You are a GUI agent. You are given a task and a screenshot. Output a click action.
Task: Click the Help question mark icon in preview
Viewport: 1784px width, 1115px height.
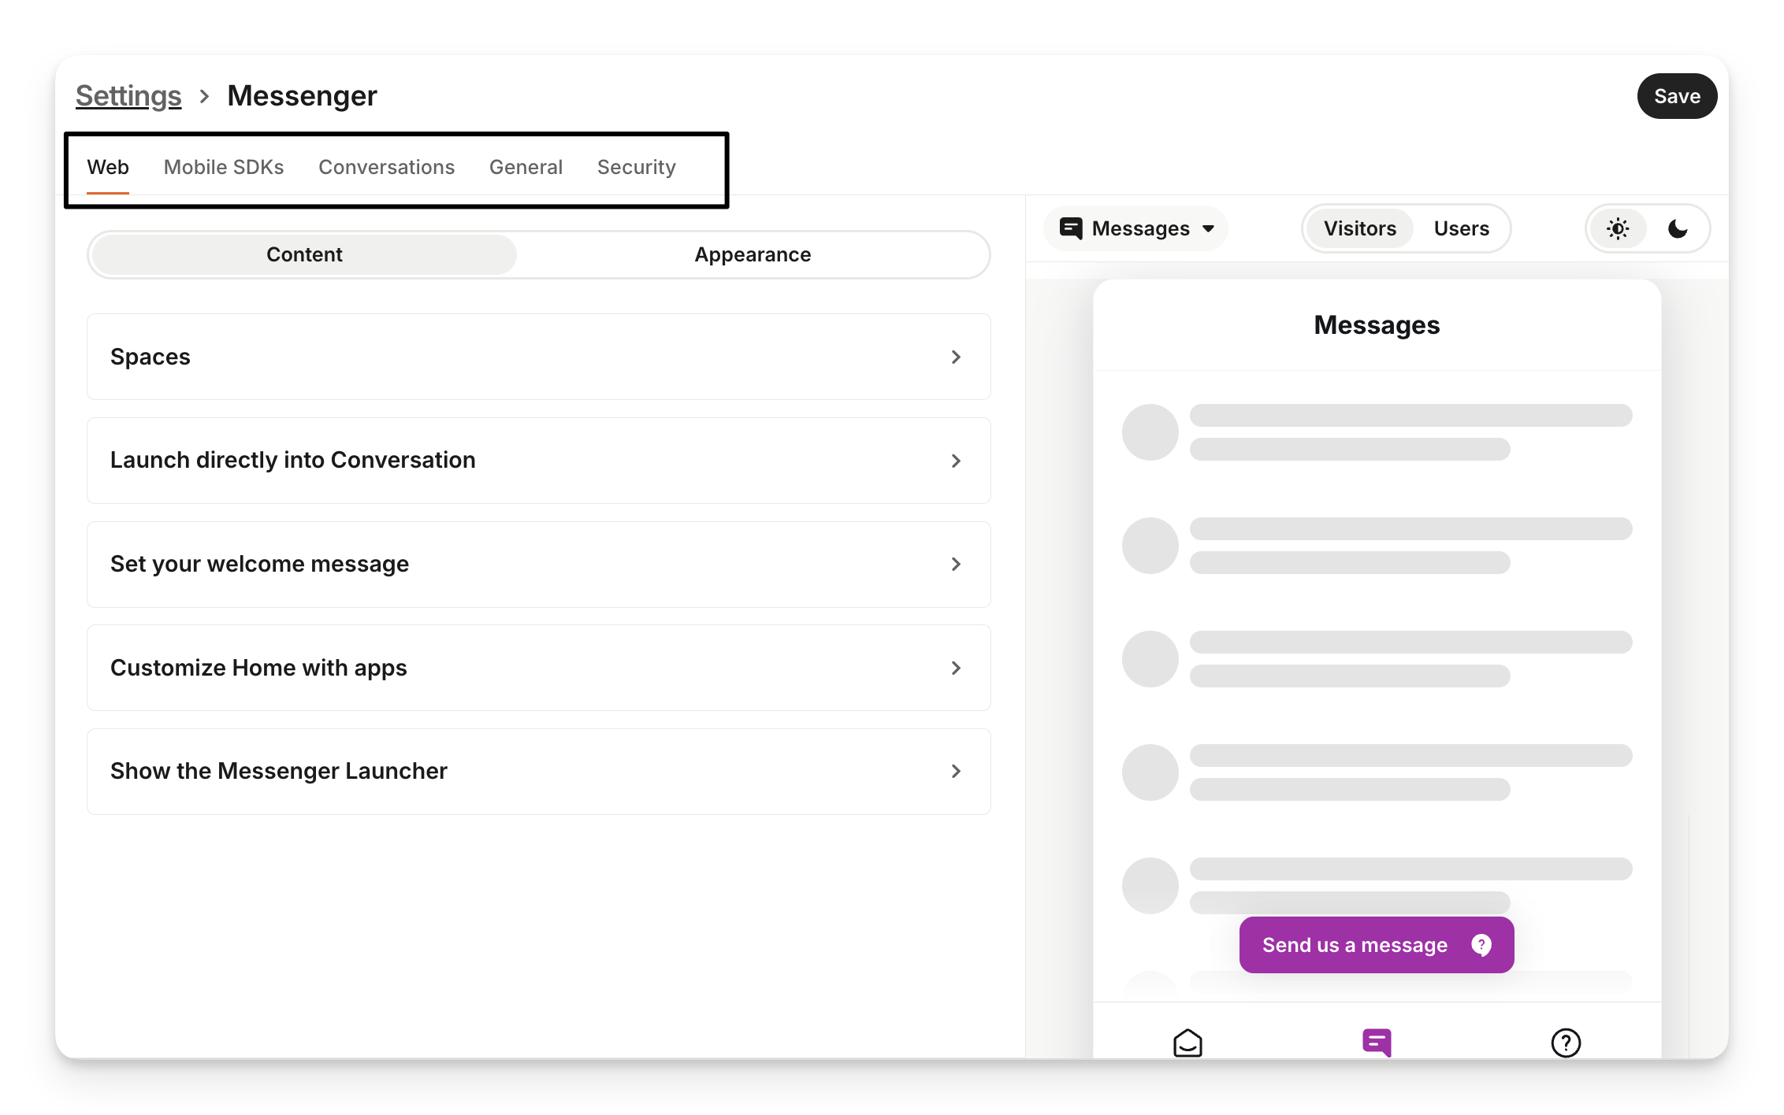(x=1566, y=1043)
